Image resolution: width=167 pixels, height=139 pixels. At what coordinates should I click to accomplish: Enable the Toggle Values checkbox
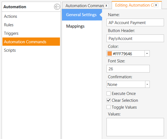click(x=109, y=107)
